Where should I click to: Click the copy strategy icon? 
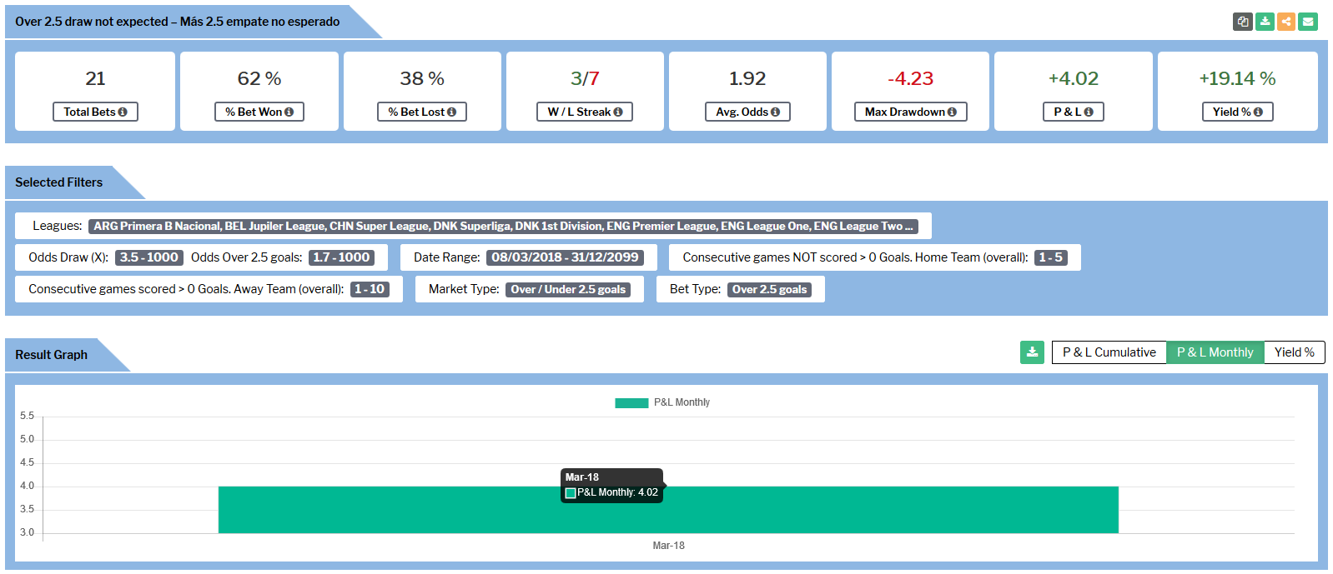[1243, 22]
